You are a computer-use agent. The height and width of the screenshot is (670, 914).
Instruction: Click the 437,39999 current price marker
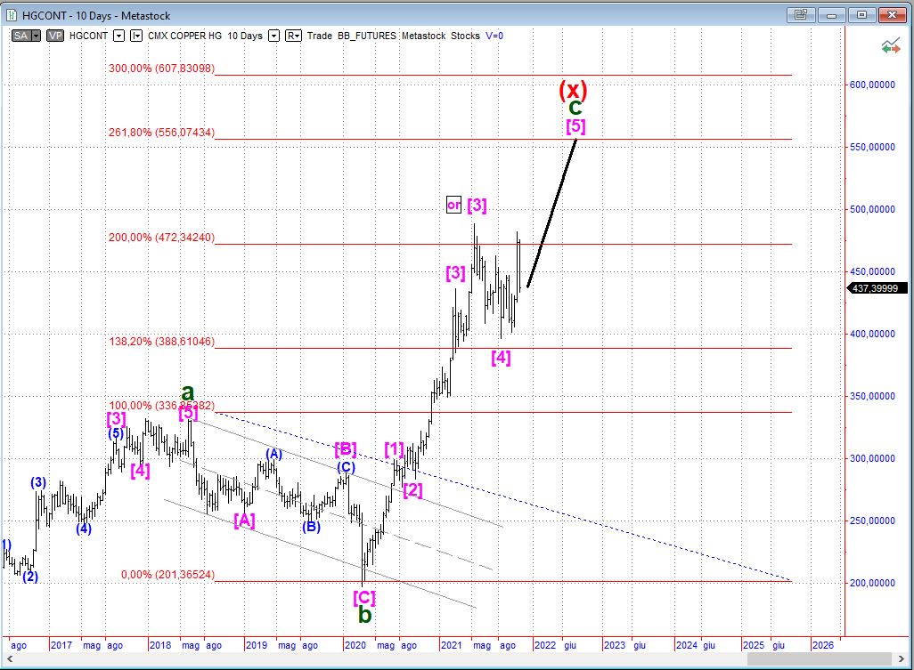click(x=877, y=288)
